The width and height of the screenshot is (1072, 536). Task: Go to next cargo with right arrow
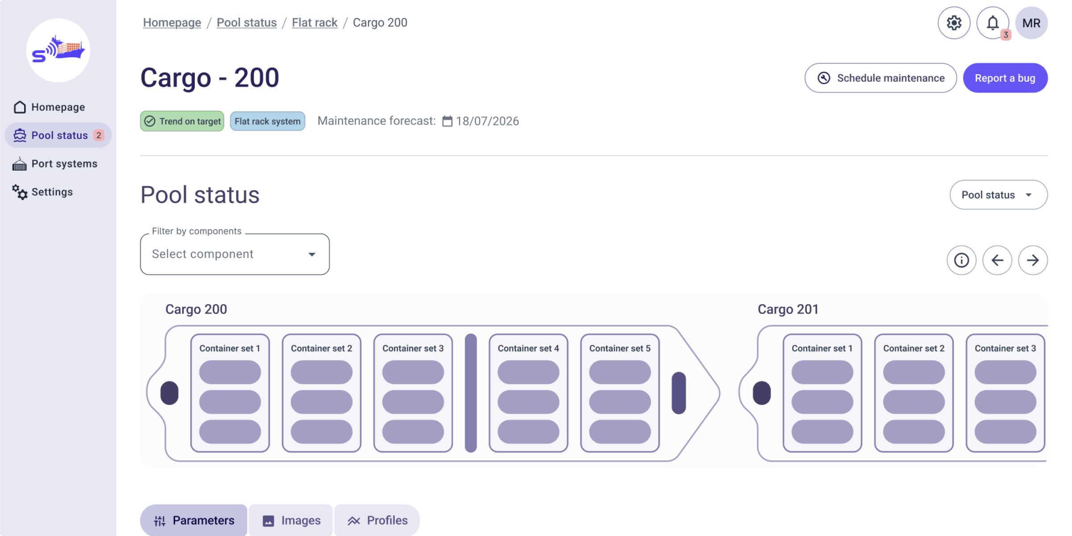click(1033, 260)
